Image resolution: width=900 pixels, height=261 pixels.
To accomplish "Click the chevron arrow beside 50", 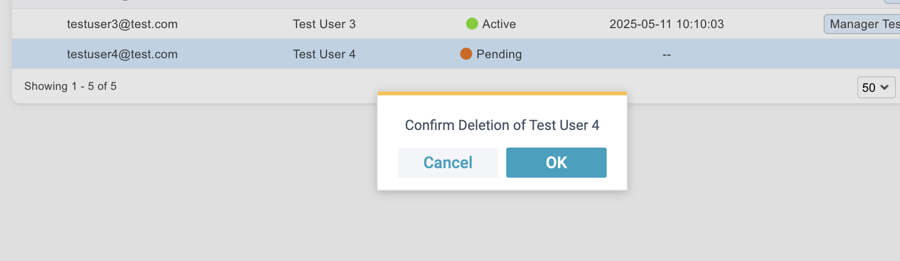I will pyautogui.click(x=884, y=87).
